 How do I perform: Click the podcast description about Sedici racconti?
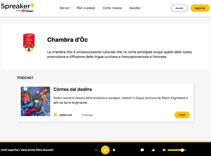tap(121, 100)
